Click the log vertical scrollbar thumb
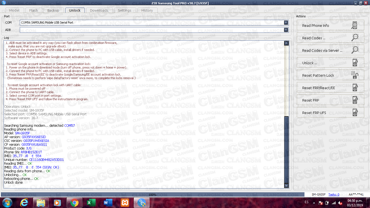The image size is (370, 208). (x=286, y=149)
